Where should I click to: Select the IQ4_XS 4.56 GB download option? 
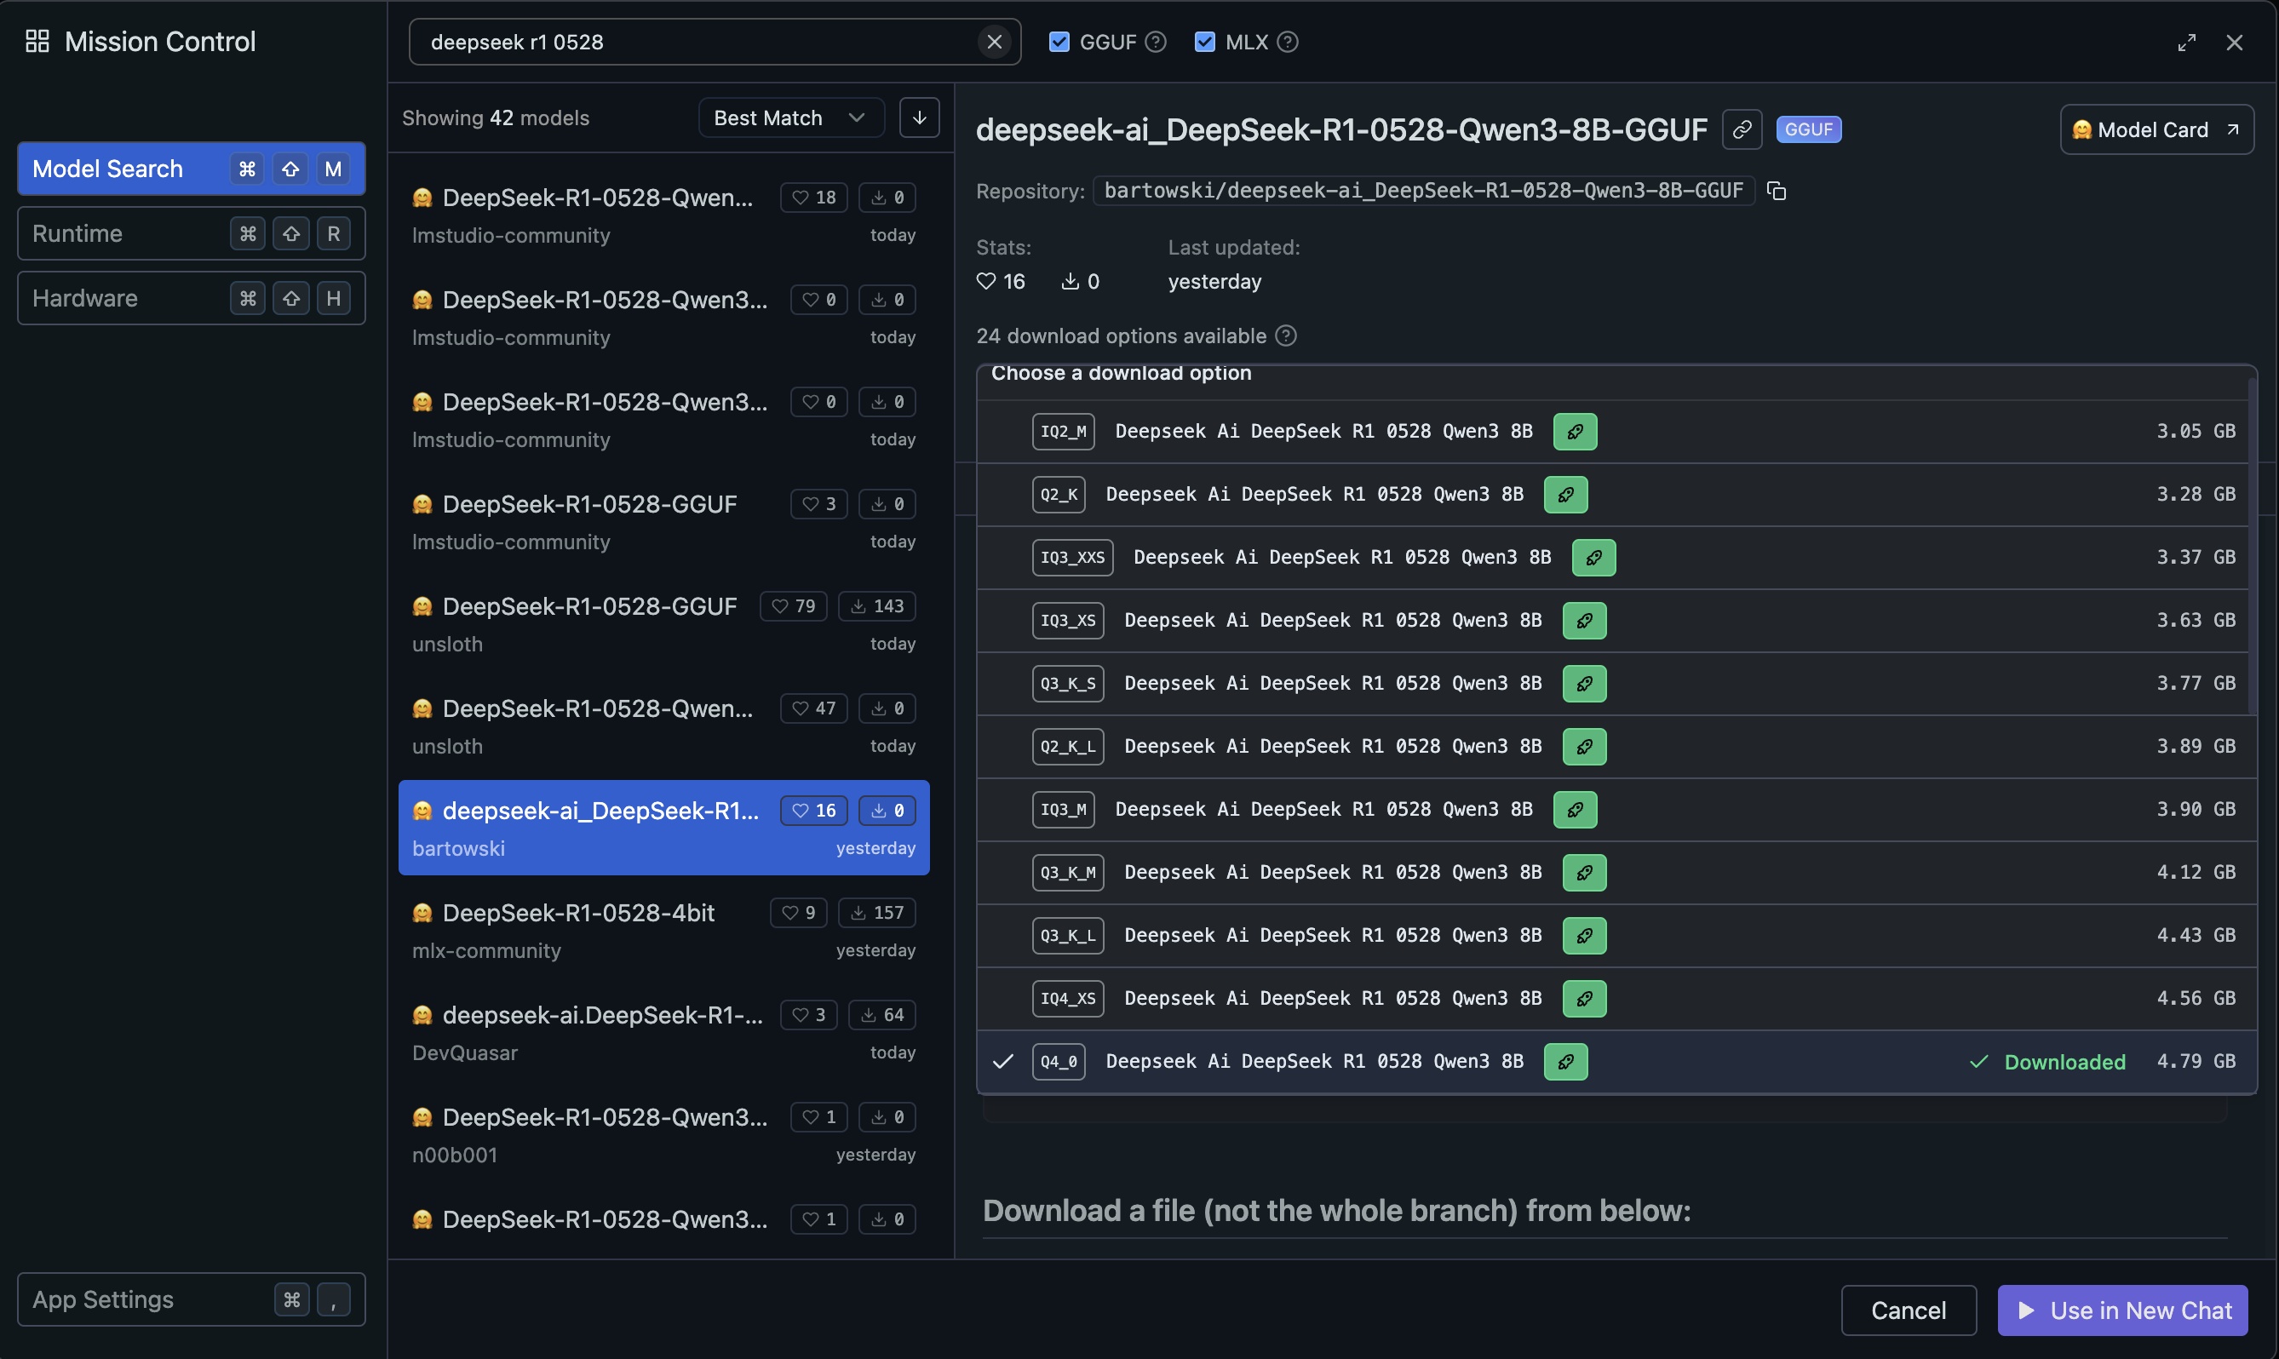pyautogui.click(x=1616, y=999)
